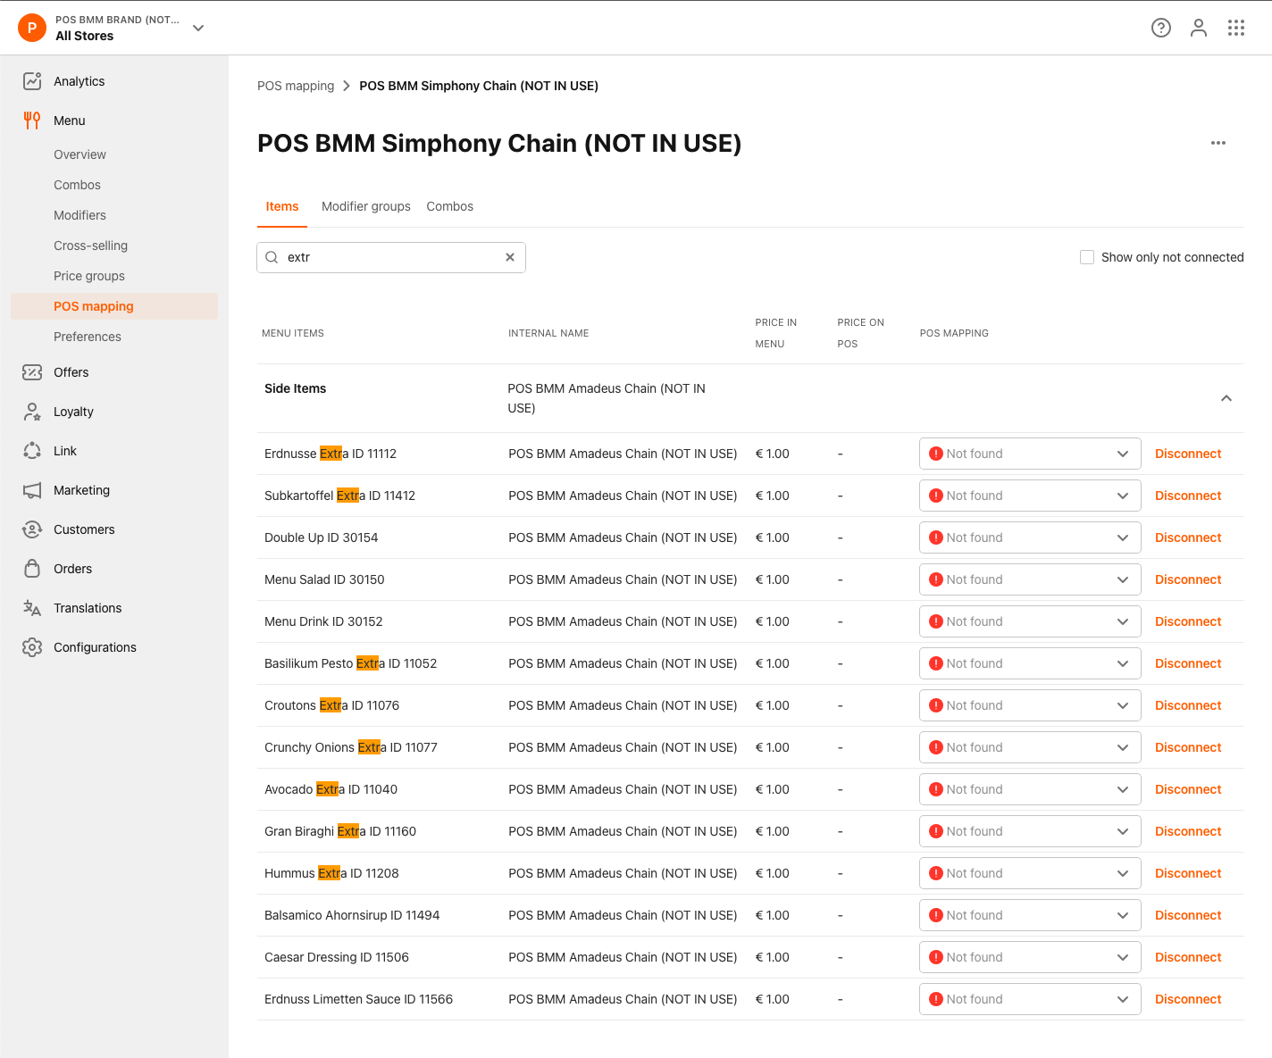Open POS mapping dropdown for Erdnusse Extra

1030,454
